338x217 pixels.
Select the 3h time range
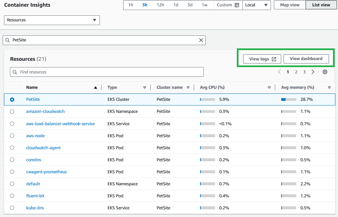[x=145, y=5]
